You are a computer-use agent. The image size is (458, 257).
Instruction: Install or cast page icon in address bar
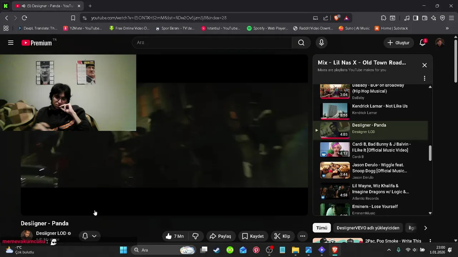point(315,18)
